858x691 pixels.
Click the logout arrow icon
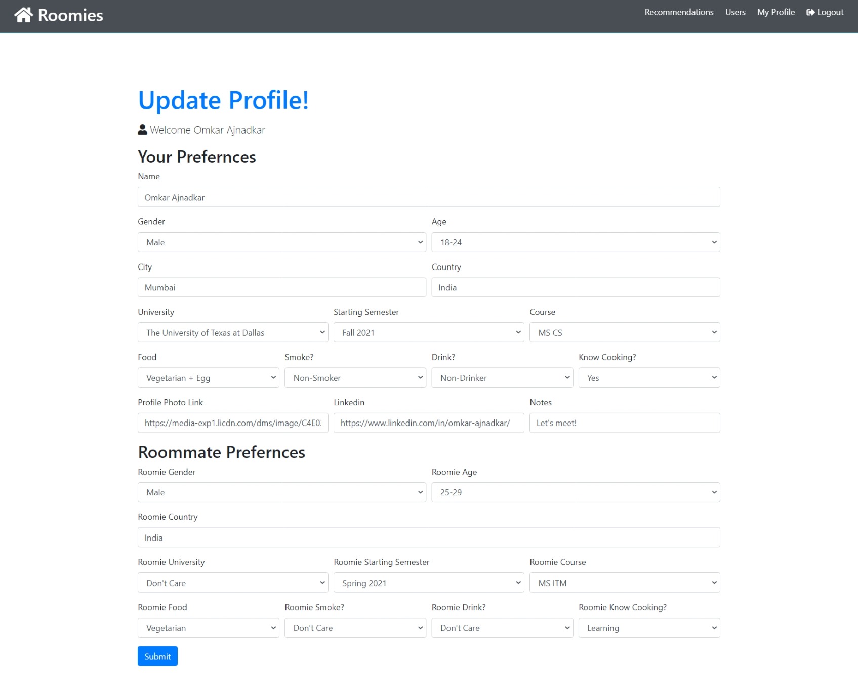[x=810, y=12]
